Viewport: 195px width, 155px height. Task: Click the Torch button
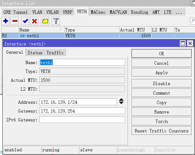161,121
